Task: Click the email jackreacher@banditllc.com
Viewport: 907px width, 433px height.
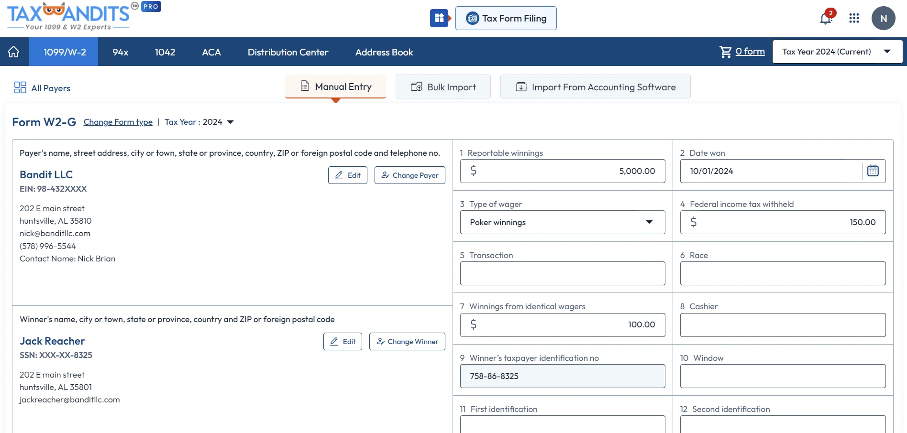Action: (x=69, y=400)
